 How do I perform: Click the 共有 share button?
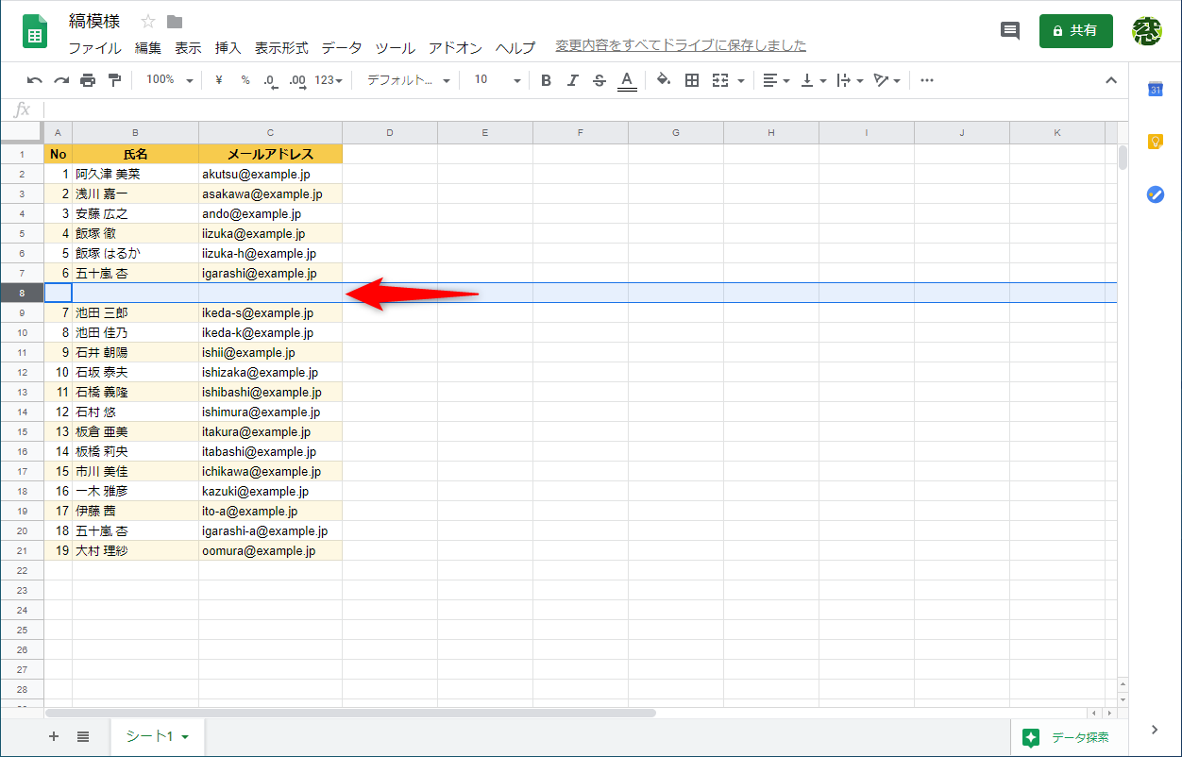(1076, 31)
